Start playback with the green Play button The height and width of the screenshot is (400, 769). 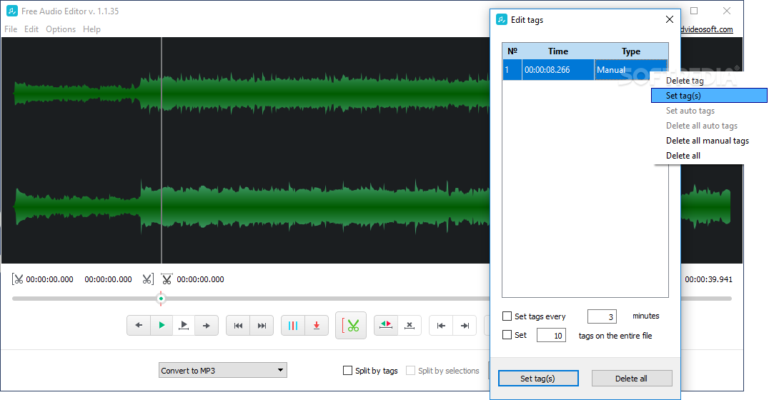point(162,325)
